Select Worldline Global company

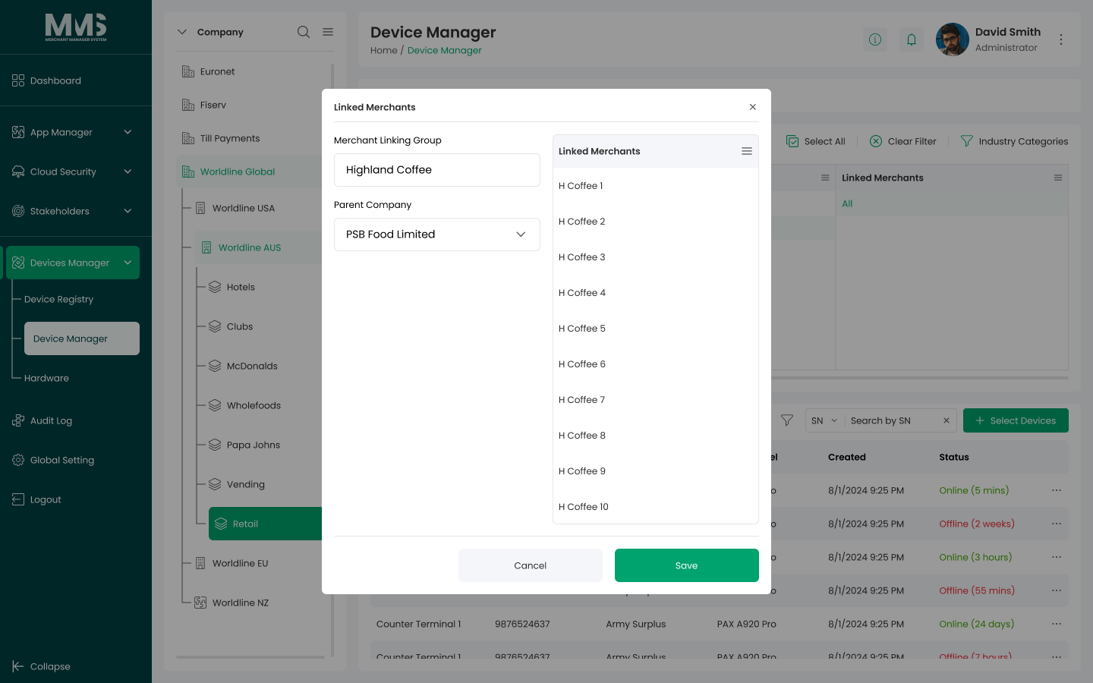249,172
